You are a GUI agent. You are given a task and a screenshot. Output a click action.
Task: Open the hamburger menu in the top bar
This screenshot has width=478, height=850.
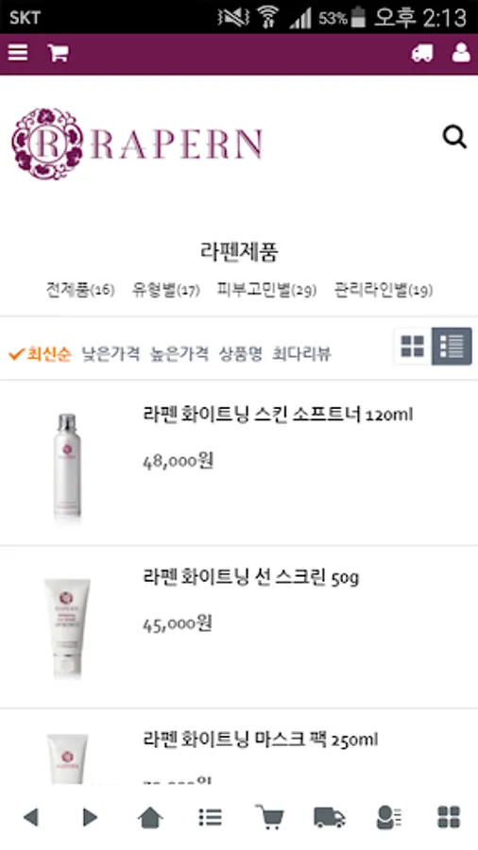coord(18,53)
